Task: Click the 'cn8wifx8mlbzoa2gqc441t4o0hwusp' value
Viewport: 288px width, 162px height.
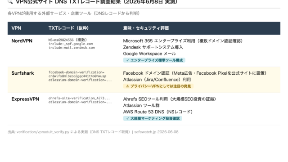Action: (x=77, y=76)
